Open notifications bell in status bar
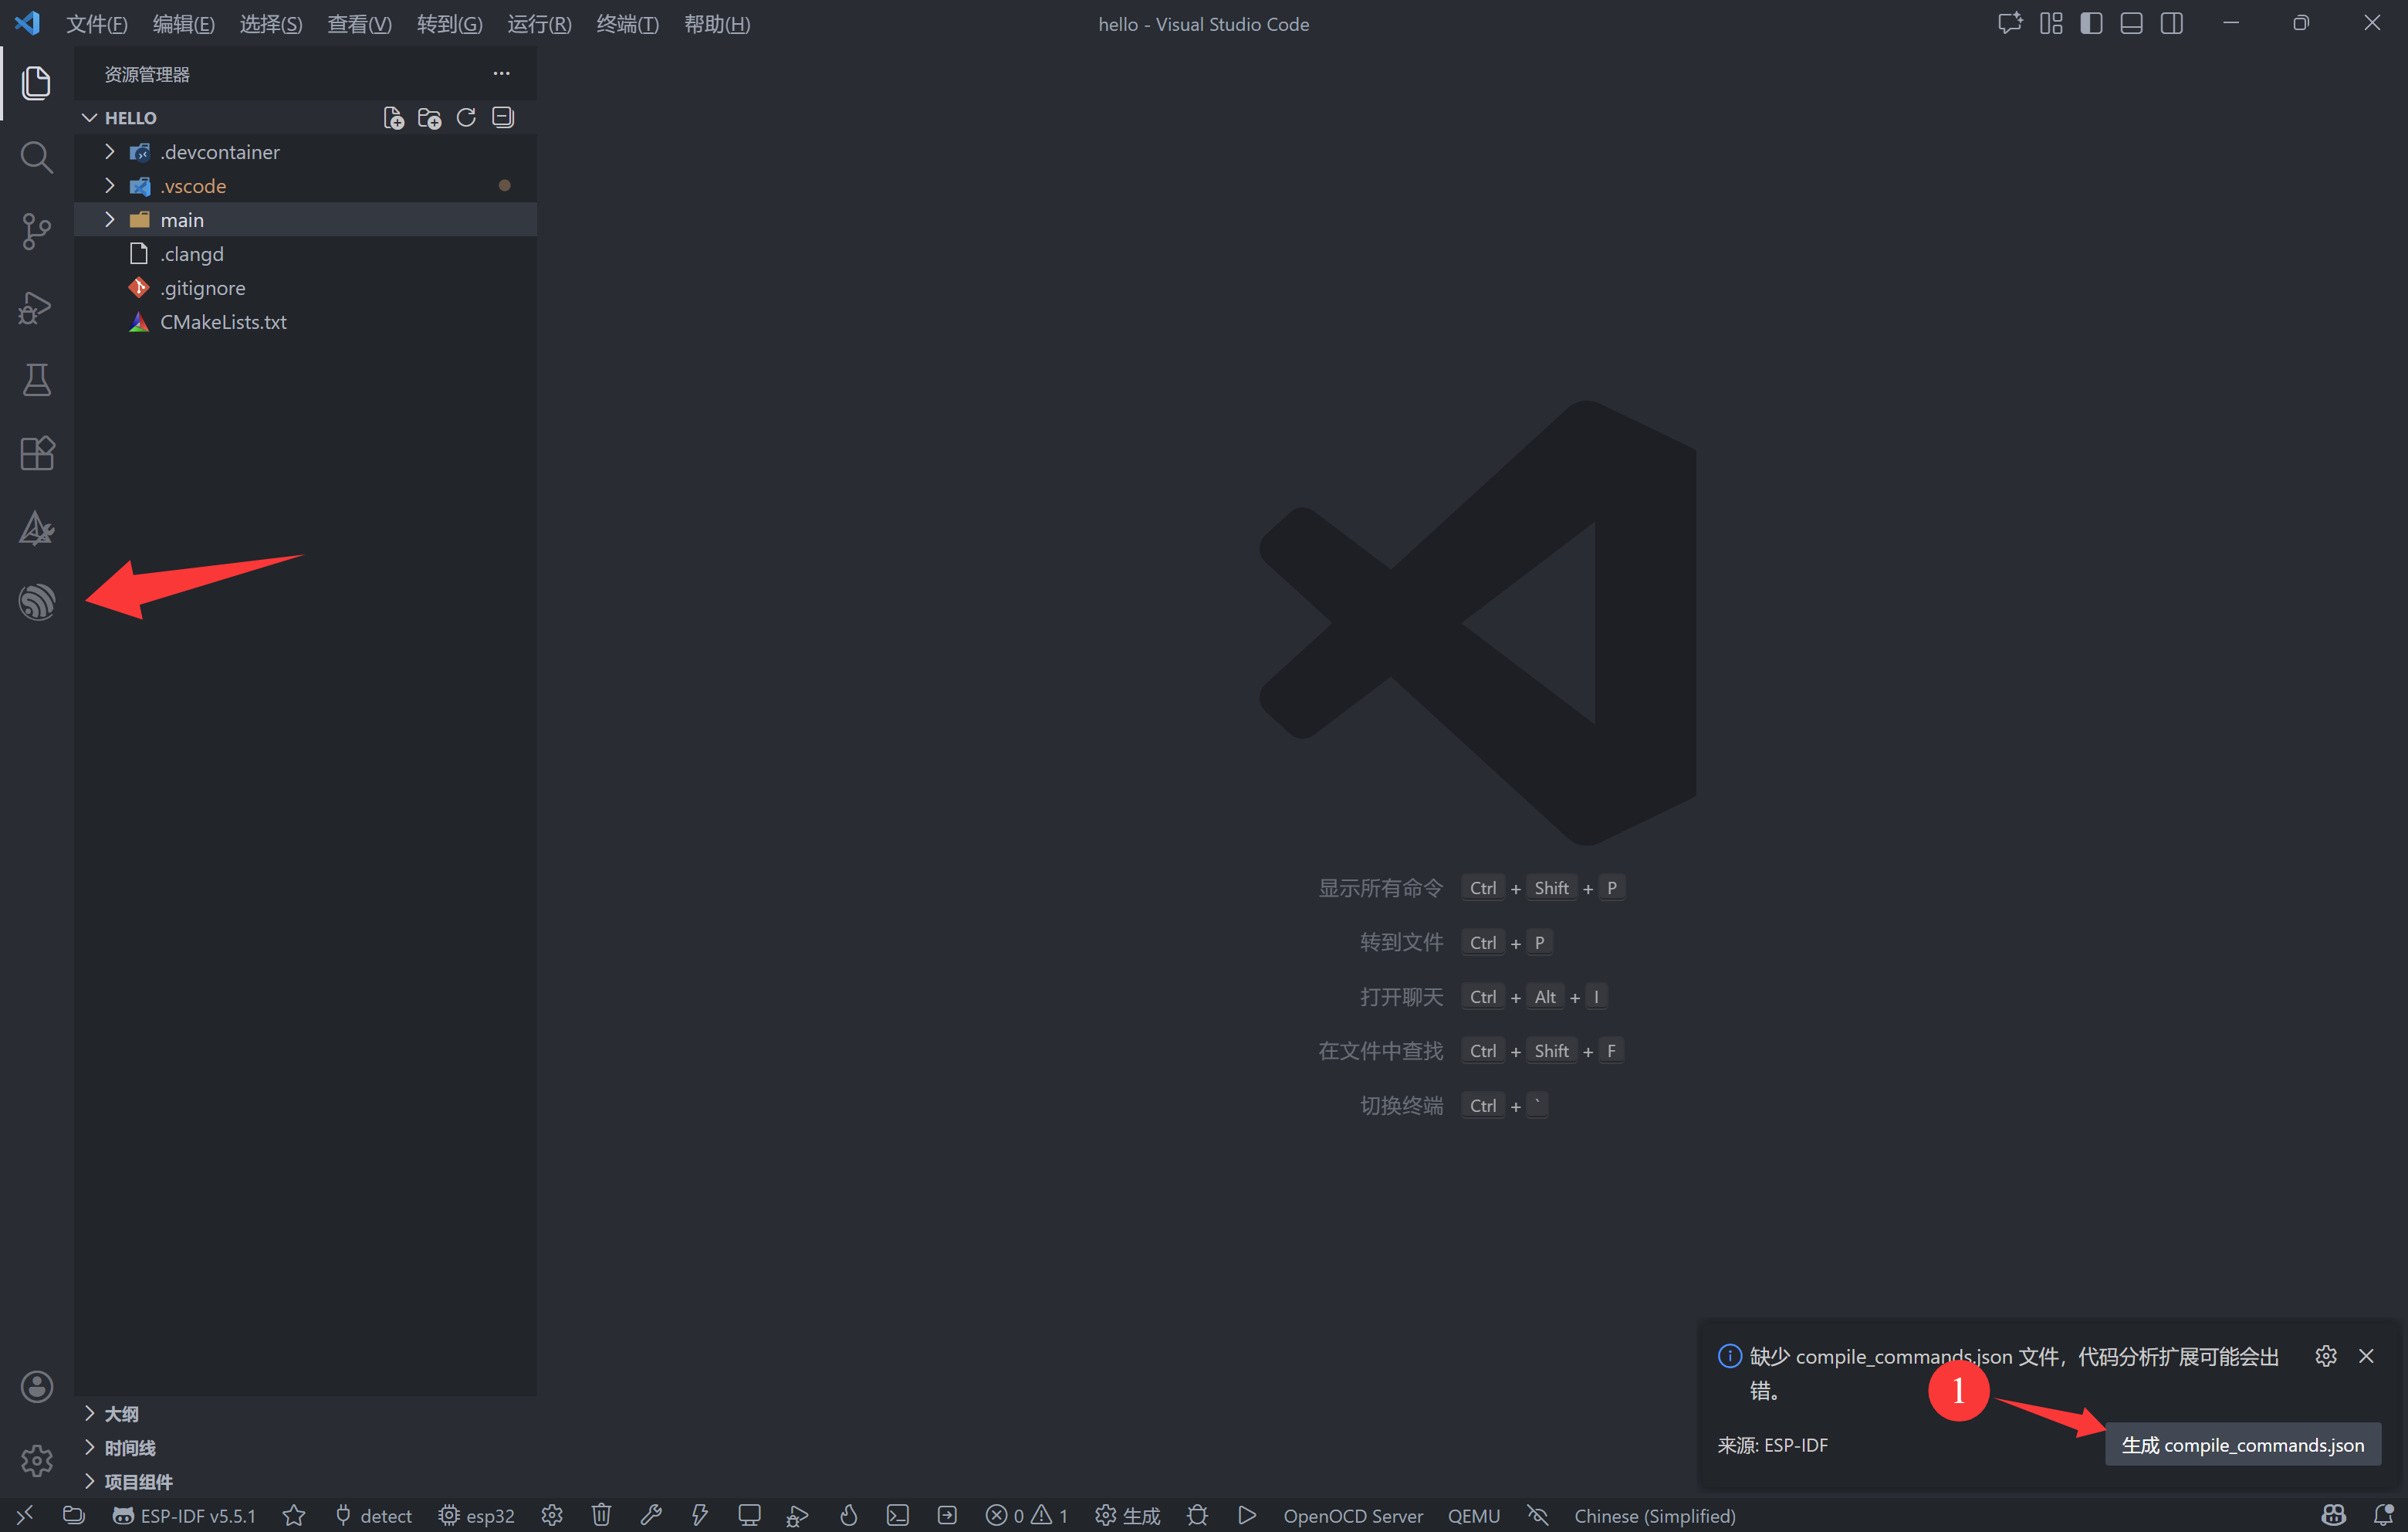 point(2384,1515)
